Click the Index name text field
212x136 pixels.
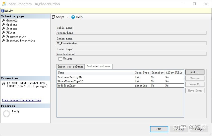pyautogui.click(x=131, y=43)
